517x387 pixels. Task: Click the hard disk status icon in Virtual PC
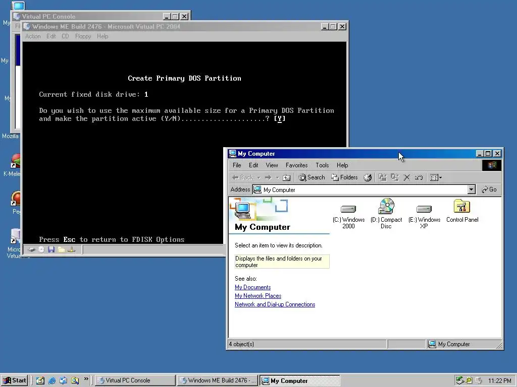point(31,249)
